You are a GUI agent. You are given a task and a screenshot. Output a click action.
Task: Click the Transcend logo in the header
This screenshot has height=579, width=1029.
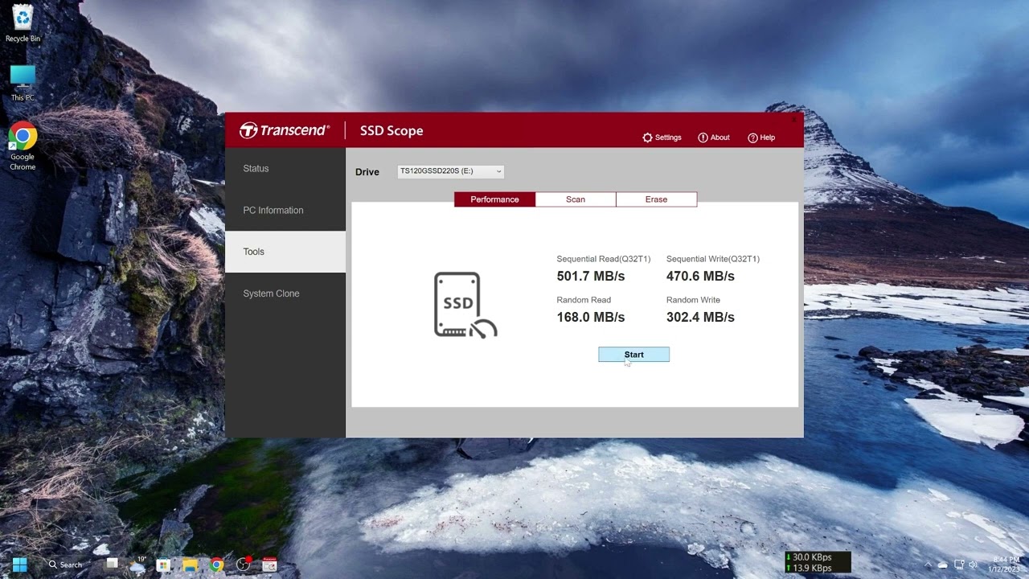coord(285,130)
